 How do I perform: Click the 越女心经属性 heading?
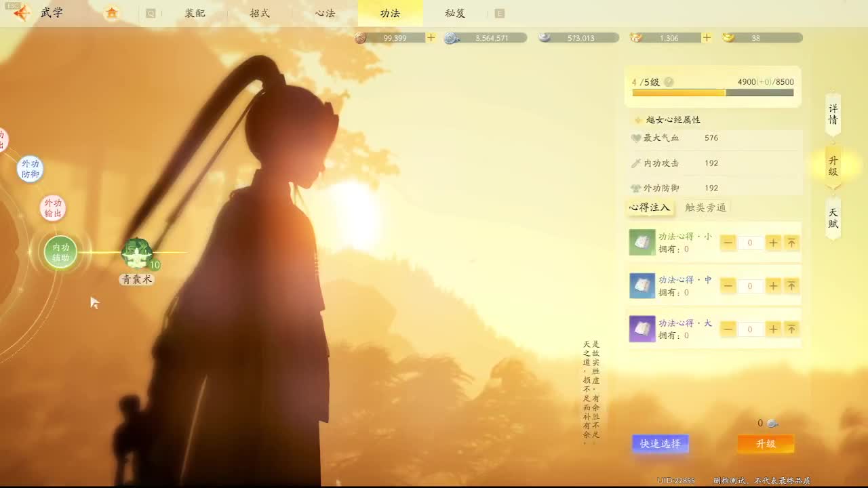pos(673,120)
